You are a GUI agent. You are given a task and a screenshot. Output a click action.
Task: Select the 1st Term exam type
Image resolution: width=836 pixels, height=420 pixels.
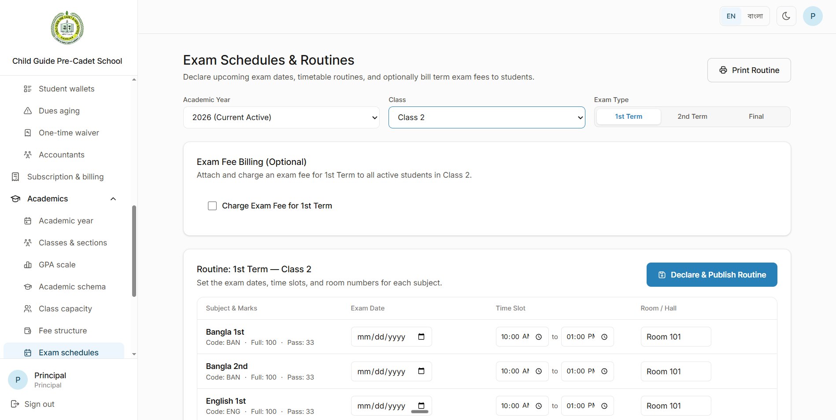pyautogui.click(x=629, y=117)
